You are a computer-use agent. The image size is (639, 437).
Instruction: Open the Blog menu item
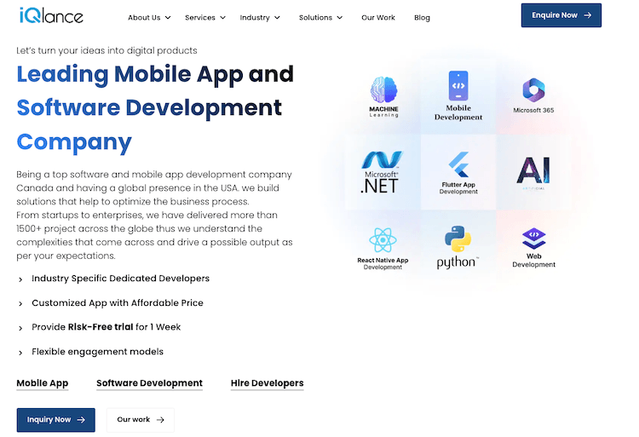[x=422, y=17]
